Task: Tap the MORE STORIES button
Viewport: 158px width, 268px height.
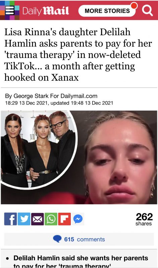Action: [107, 11]
